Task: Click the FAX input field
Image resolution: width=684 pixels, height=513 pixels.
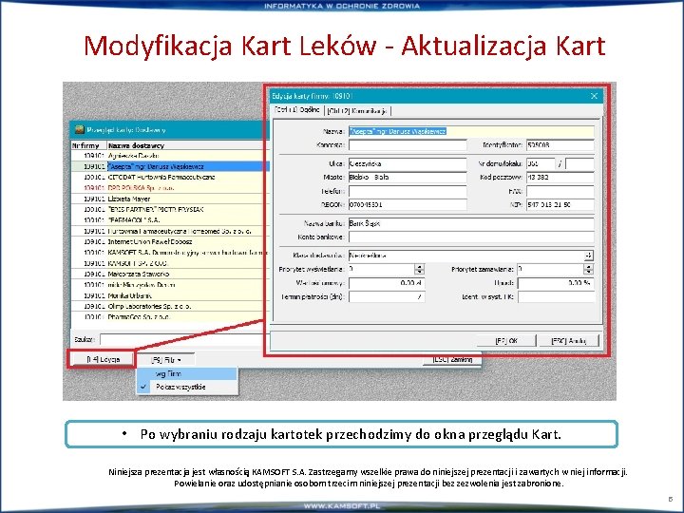Action: coord(560,191)
